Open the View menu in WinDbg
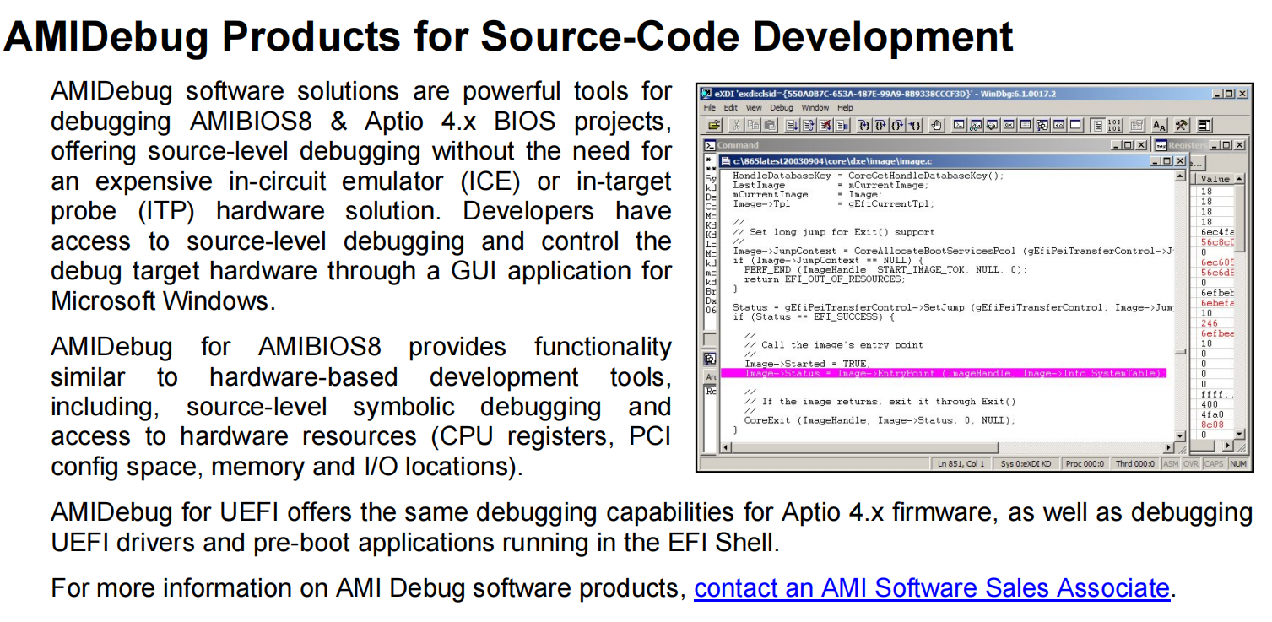The height and width of the screenshot is (622, 1272). pyautogui.click(x=754, y=107)
